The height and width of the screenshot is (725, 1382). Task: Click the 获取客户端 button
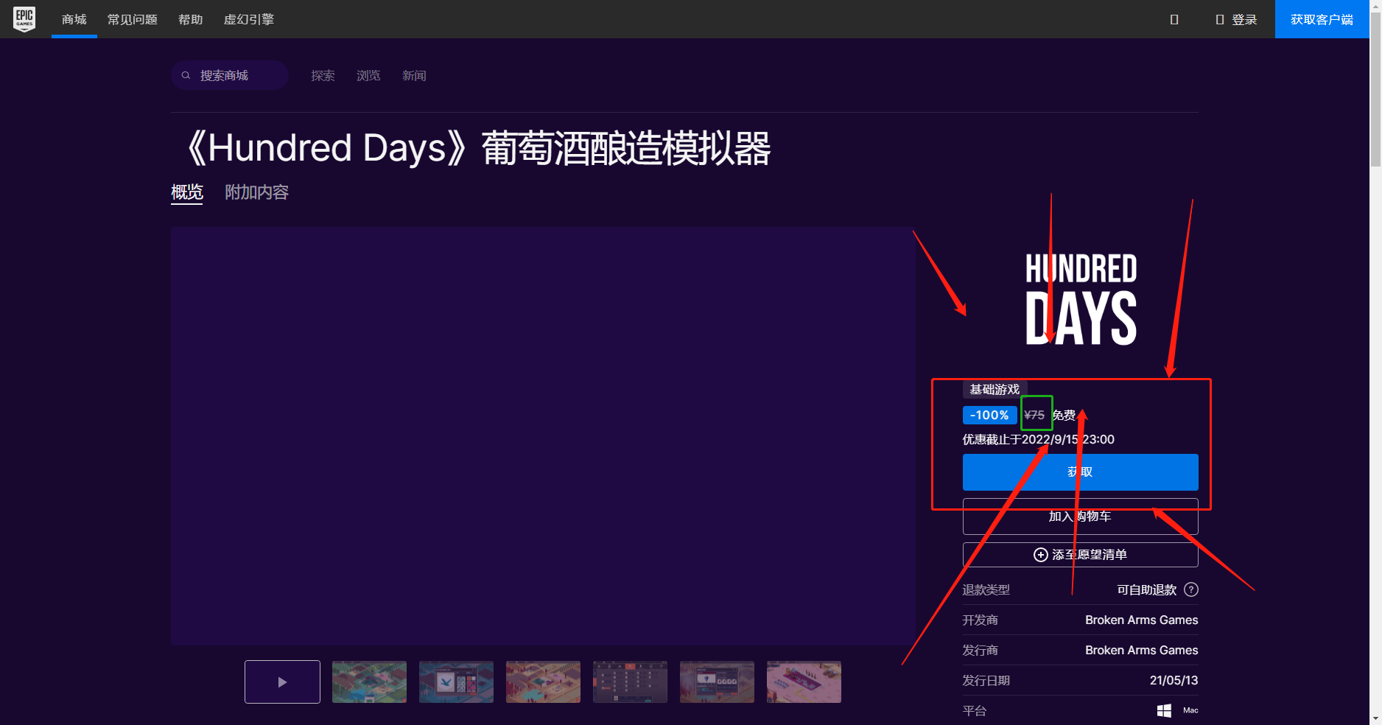click(x=1322, y=19)
